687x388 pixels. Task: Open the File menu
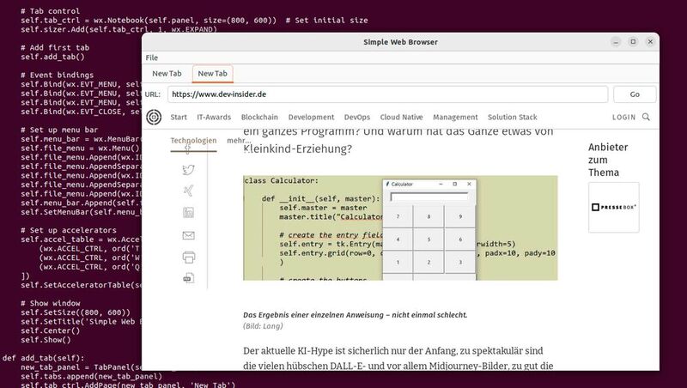(151, 58)
